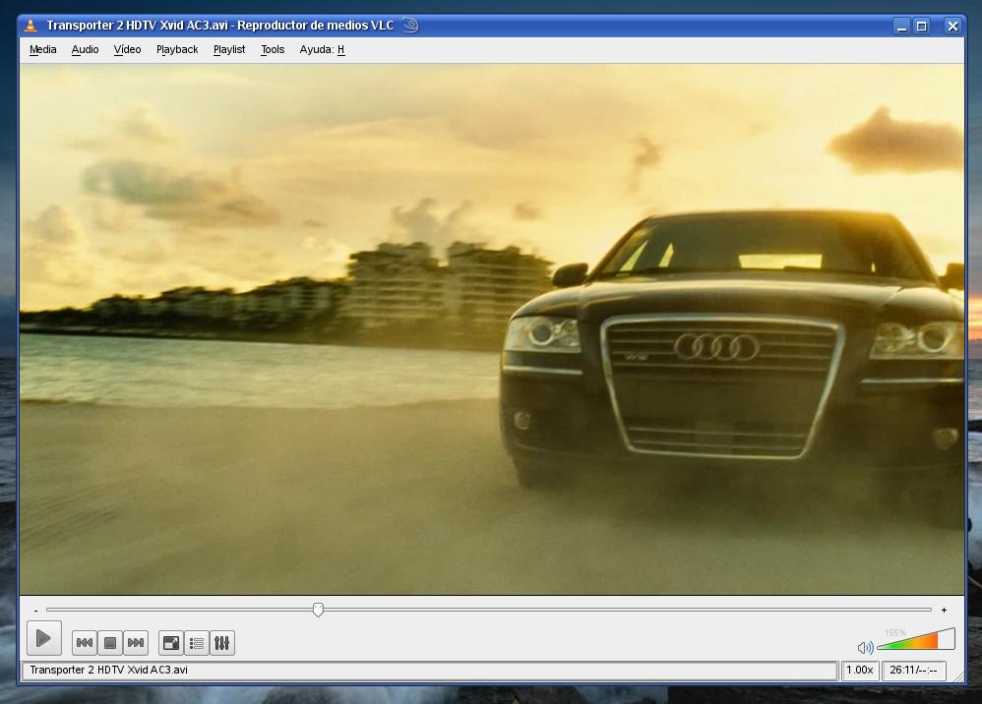982x704 pixels.
Task: Show the playlist window icon
Action: click(x=197, y=643)
